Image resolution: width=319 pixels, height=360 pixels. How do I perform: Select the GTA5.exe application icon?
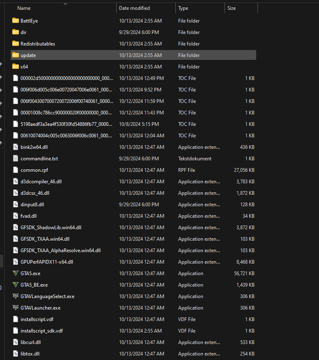click(x=16, y=273)
